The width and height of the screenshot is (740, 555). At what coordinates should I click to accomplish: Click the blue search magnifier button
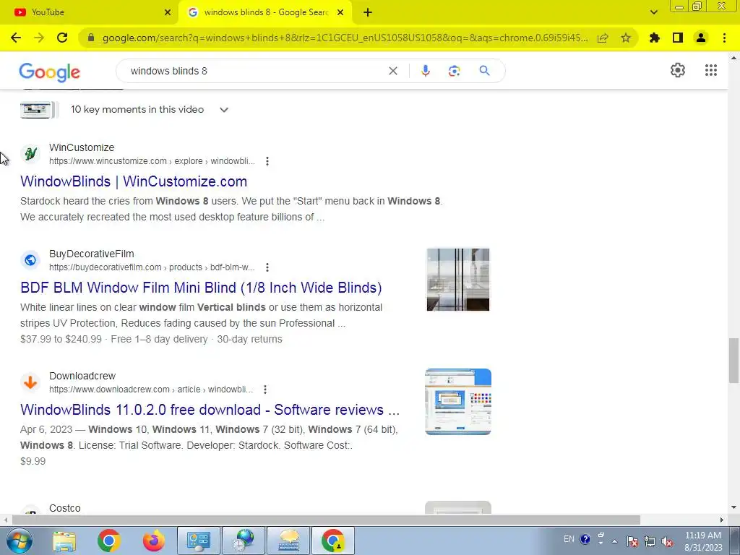pyautogui.click(x=484, y=71)
